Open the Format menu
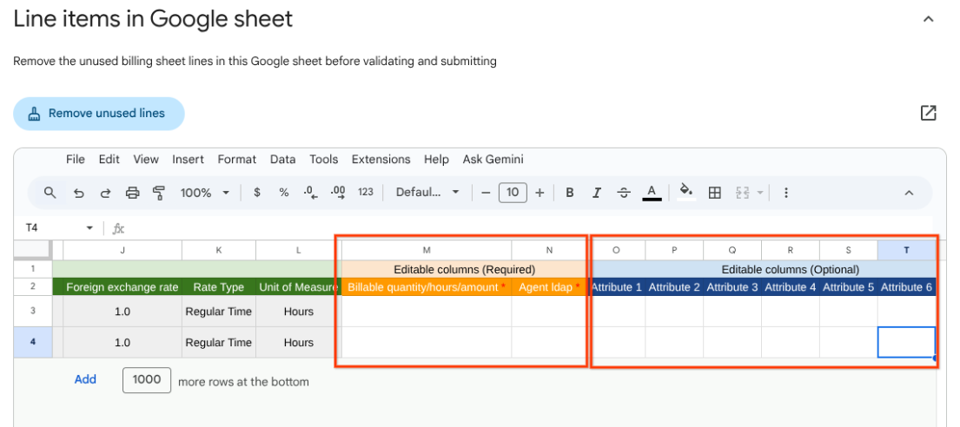This screenshot has width=960, height=427. pyautogui.click(x=237, y=159)
